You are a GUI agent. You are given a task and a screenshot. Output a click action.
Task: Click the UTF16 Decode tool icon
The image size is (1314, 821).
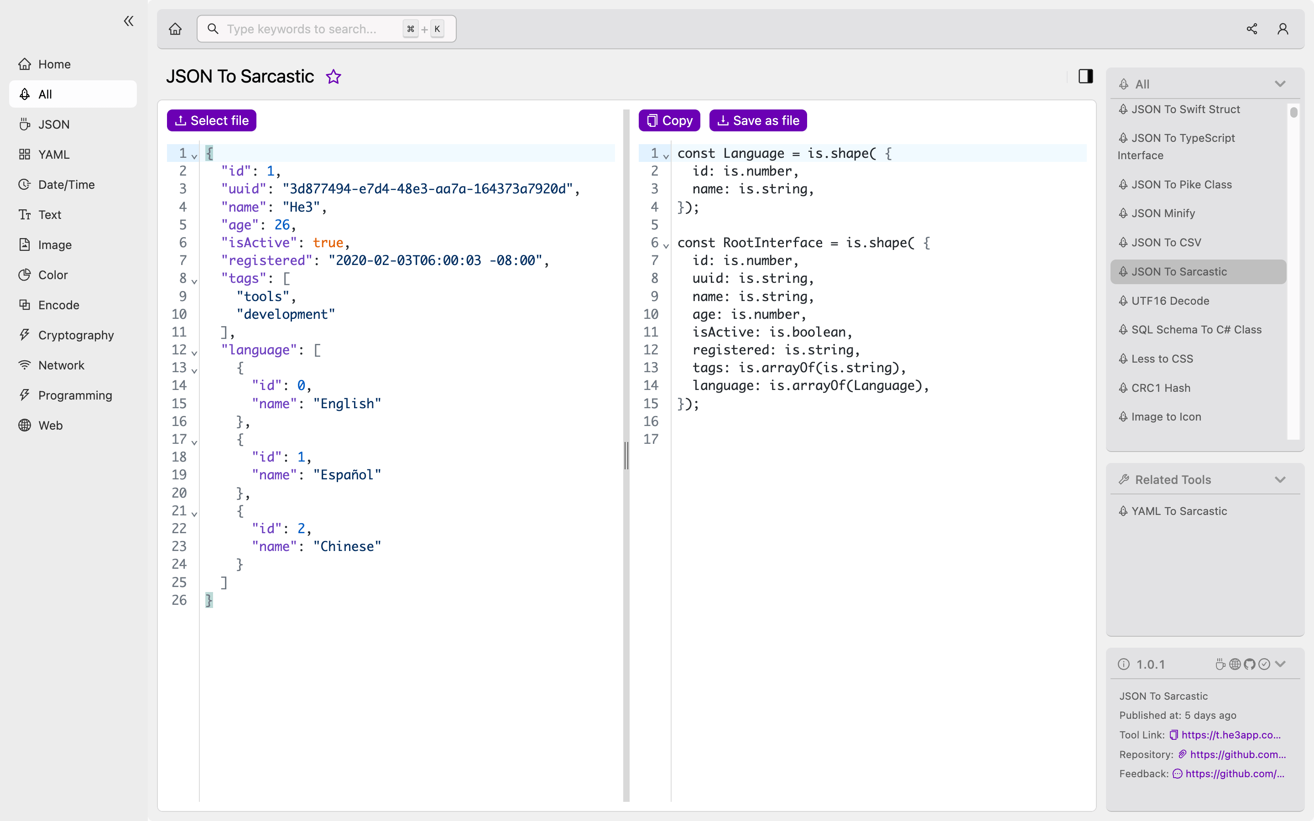(x=1124, y=301)
